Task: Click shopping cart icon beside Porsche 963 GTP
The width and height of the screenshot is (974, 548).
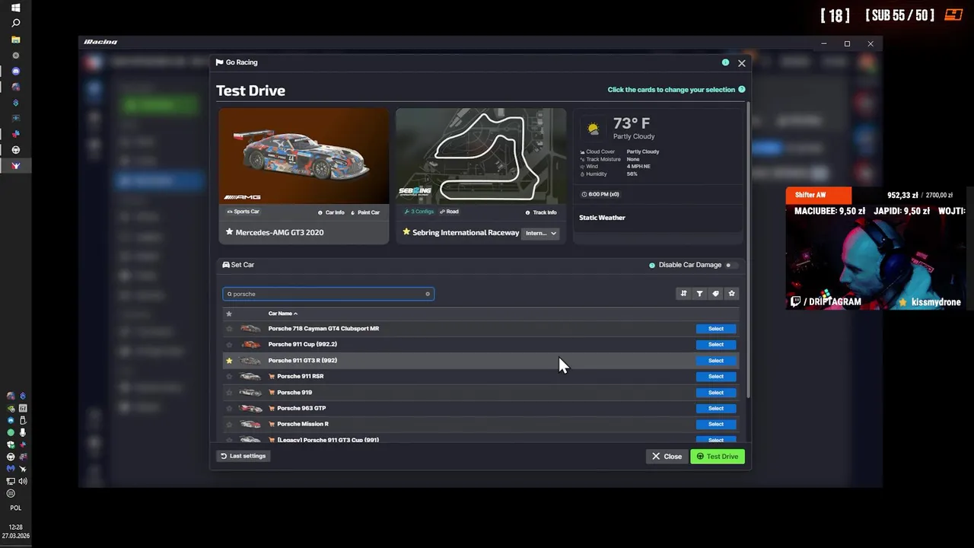Action: [x=272, y=409]
